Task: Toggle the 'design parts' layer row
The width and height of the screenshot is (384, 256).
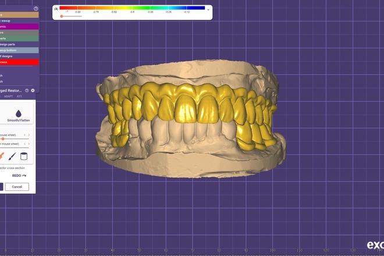Action: point(19,44)
